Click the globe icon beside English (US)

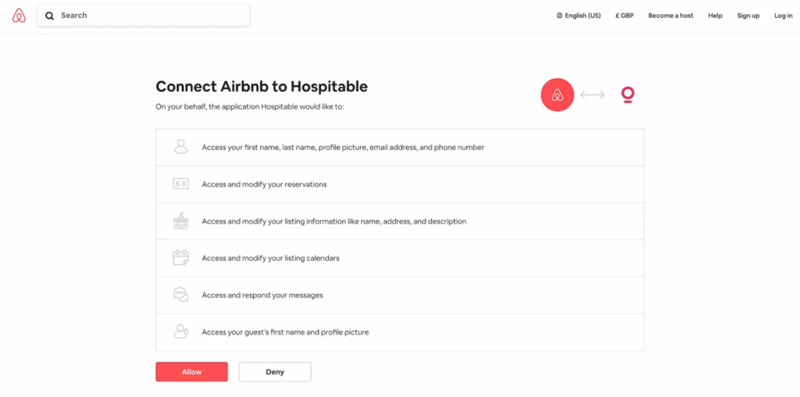coord(559,16)
